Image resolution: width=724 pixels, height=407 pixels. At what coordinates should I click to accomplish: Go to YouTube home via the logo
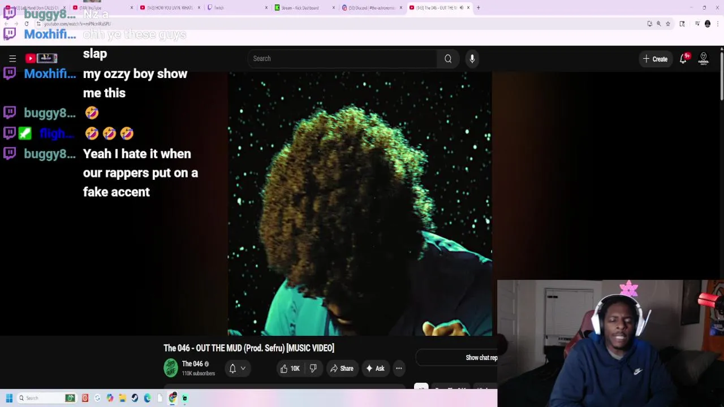(x=41, y=58)
